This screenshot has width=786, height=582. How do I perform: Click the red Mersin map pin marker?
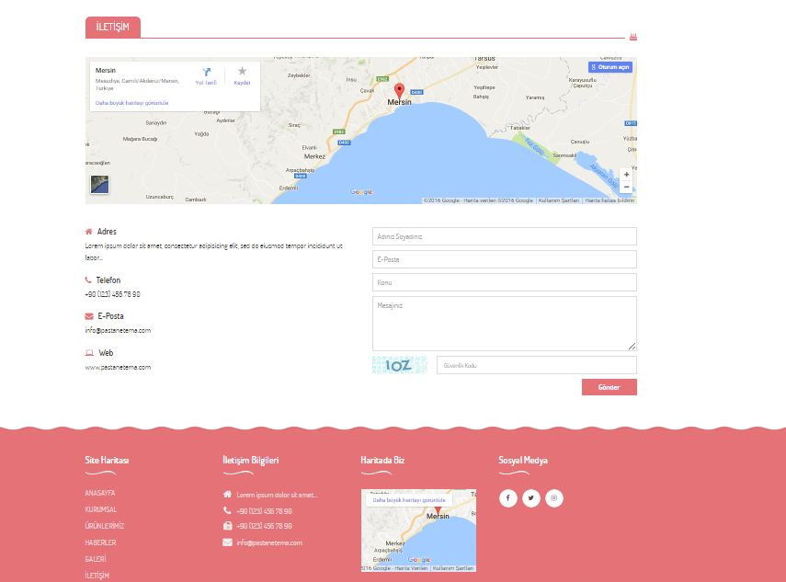tap(399, 91)
